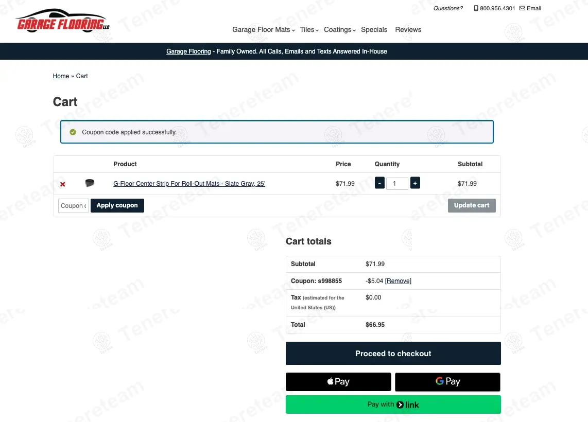This screenshot has height=422, width=588.
Task: Decrease quantity with minus button
Action: tap(379, 183)
